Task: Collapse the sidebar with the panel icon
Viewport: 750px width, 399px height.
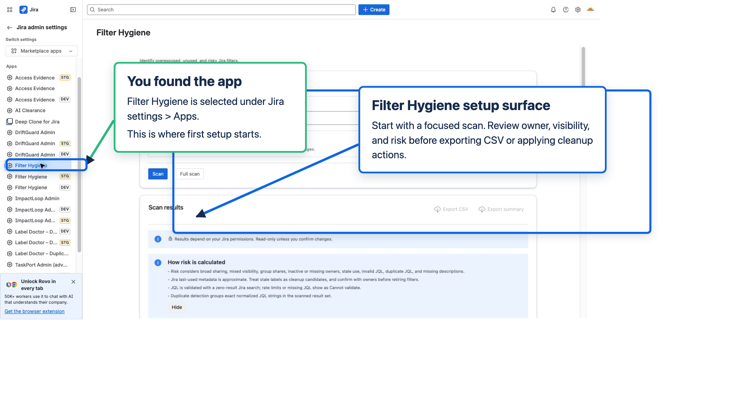Action: pyautogui.click(x=73, y=10)
